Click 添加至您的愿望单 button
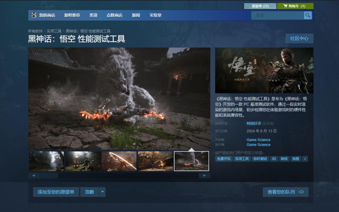The height and width of the screenshot is (212, 339). coord(56,192)
